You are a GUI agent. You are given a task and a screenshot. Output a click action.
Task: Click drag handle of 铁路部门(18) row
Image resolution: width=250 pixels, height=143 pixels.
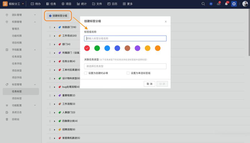(50, 27)
